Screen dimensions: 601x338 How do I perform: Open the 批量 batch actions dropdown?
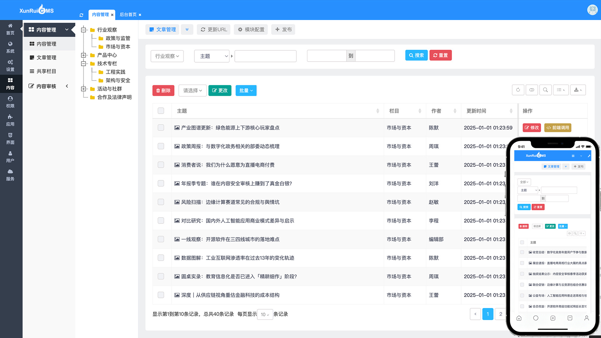tap(246, 90)
